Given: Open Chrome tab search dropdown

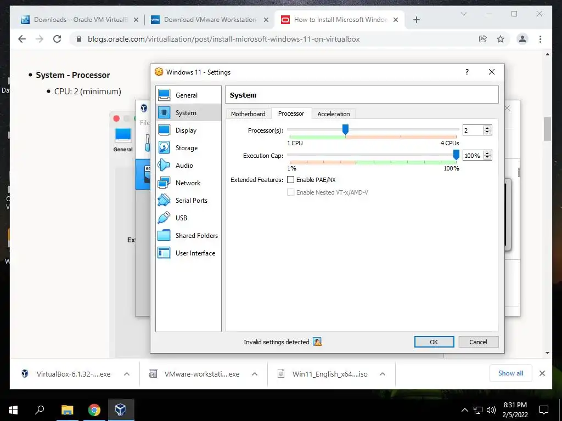Looking at the screenshot, I should pyautogui.click(x=463, y=14).
